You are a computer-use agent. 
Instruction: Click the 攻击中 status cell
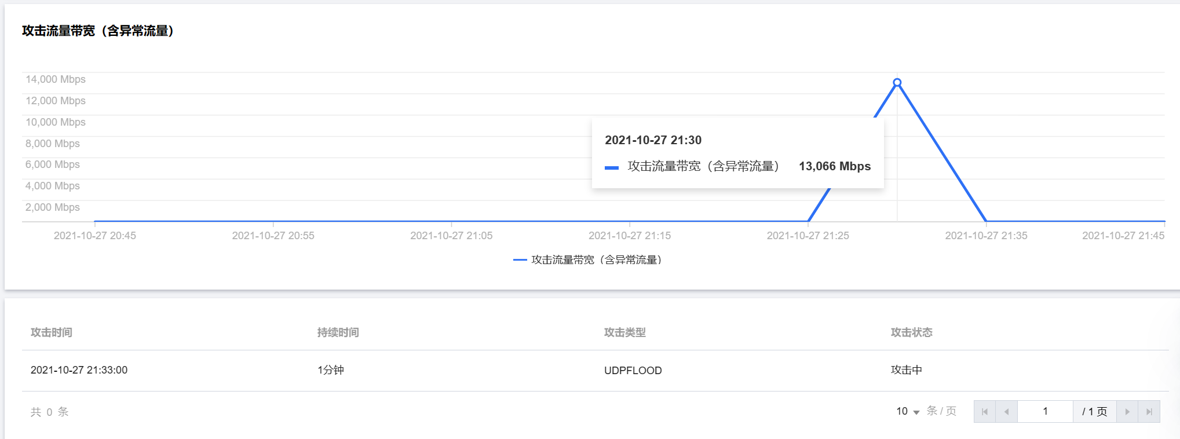907,370
